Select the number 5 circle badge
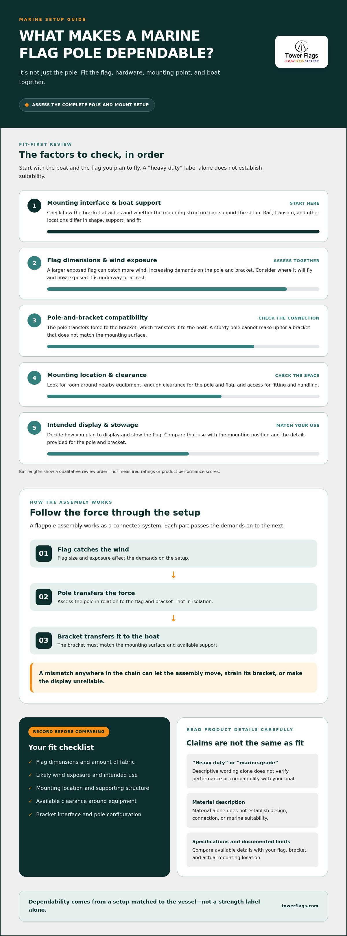 click(34, 428)
